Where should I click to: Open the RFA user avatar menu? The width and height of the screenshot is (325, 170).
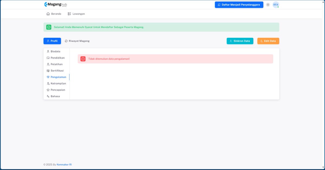tap(276, 5)
